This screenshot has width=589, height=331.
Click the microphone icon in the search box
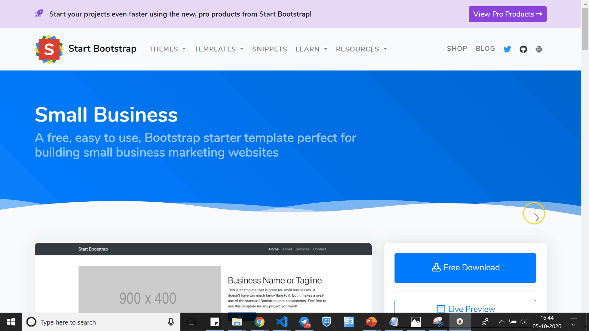(x=171, y=322)
